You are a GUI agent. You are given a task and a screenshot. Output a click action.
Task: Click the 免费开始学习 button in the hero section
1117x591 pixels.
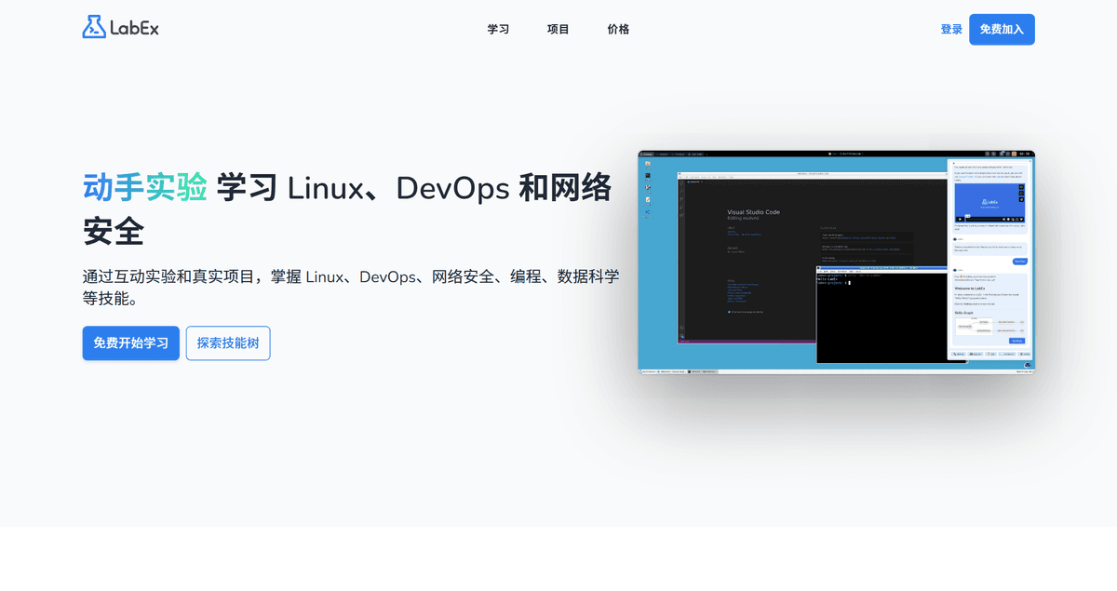pos(130,343)
